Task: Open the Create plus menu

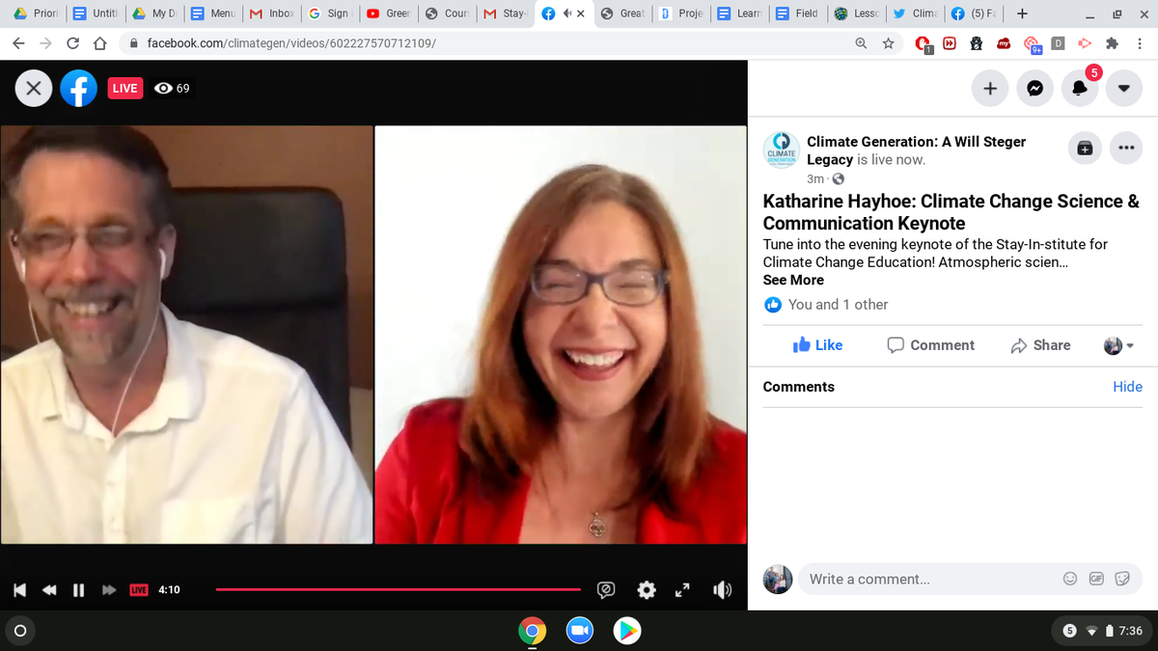Action: click(x=989, y=89)
